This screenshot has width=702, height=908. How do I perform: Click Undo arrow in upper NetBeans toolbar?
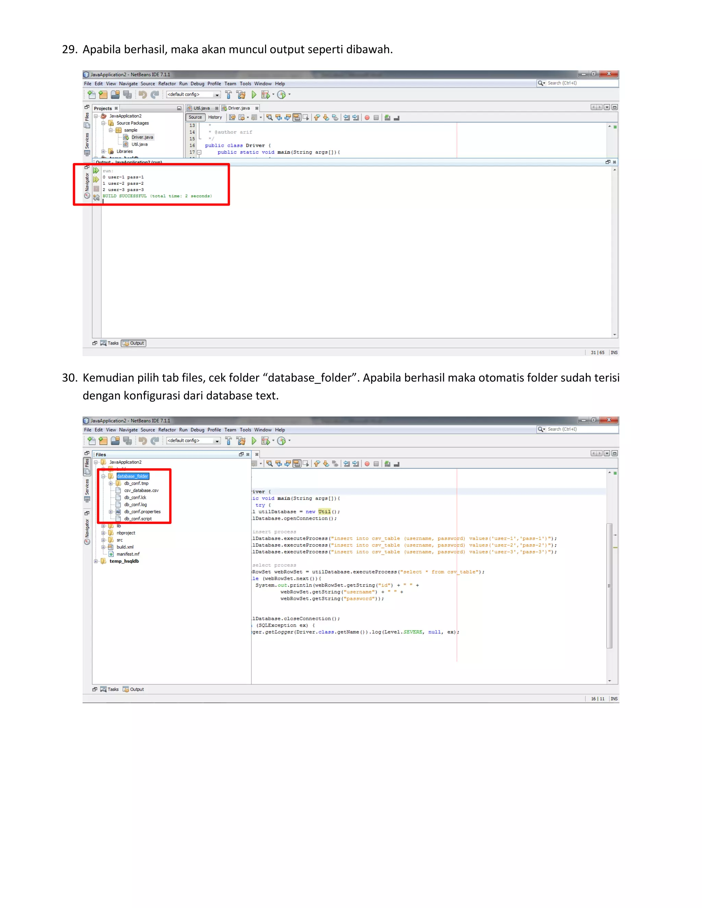tap(143, 95)
